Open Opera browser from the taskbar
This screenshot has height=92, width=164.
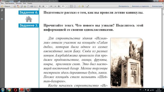15,90
